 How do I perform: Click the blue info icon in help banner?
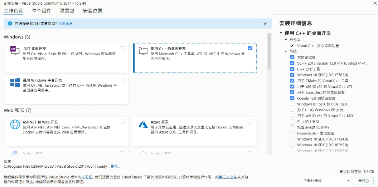point(10,24)
